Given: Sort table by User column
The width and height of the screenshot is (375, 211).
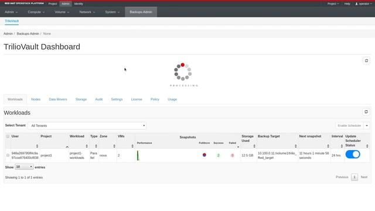Looking at the screenshot, I should pyautogui.click(x=37, y=146).
